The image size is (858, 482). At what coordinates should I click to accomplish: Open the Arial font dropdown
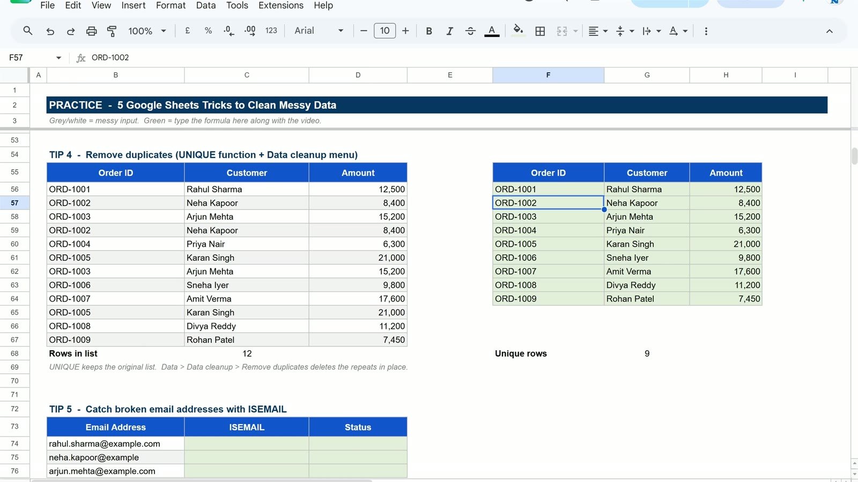coord(319,31)
